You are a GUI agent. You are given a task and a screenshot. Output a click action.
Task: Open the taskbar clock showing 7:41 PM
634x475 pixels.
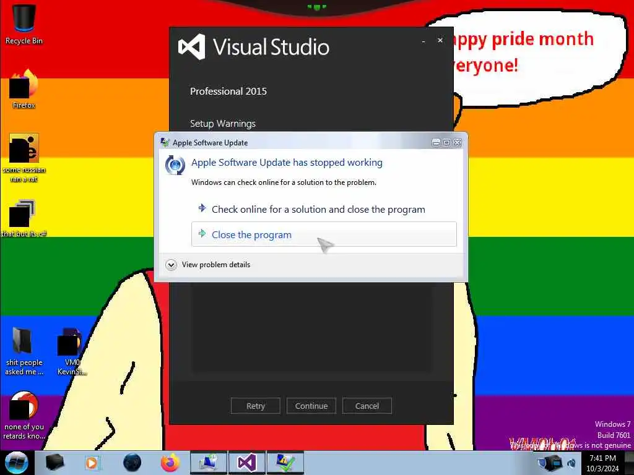(x=602, y=463)
